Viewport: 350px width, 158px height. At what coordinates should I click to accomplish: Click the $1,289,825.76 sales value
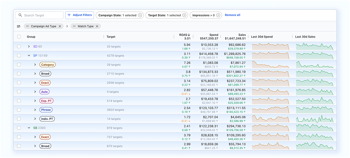pyautogui.click(x=234, y=54)
